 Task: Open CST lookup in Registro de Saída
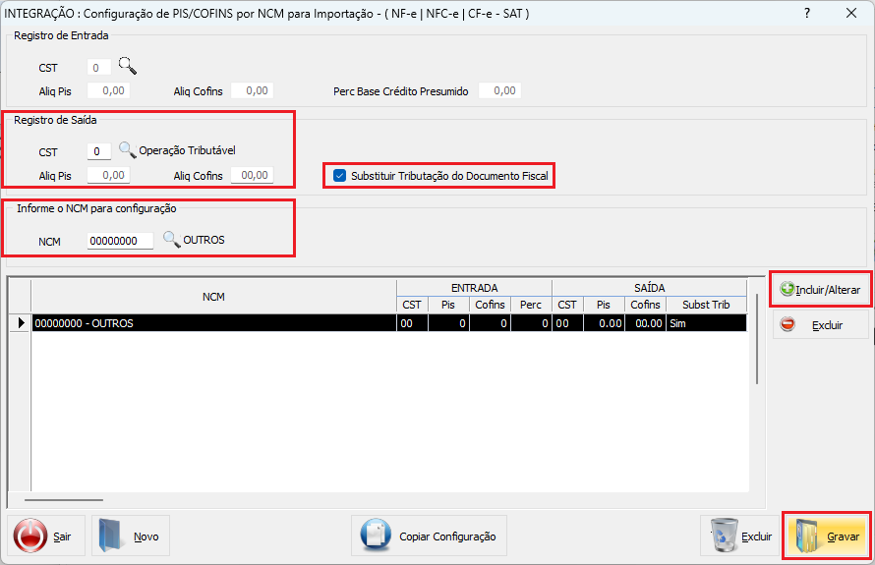(x=127, y=149)
